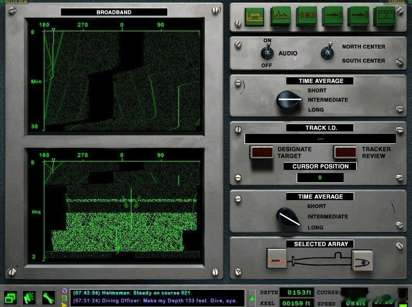The height and width of the screenshot is (307, 412).
Task: Click inside the upper broadband waterfall display
Action: click(x=122, y=80)
